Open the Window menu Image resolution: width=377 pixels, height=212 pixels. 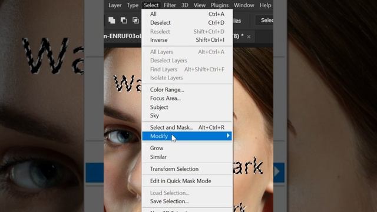[244, 5]
